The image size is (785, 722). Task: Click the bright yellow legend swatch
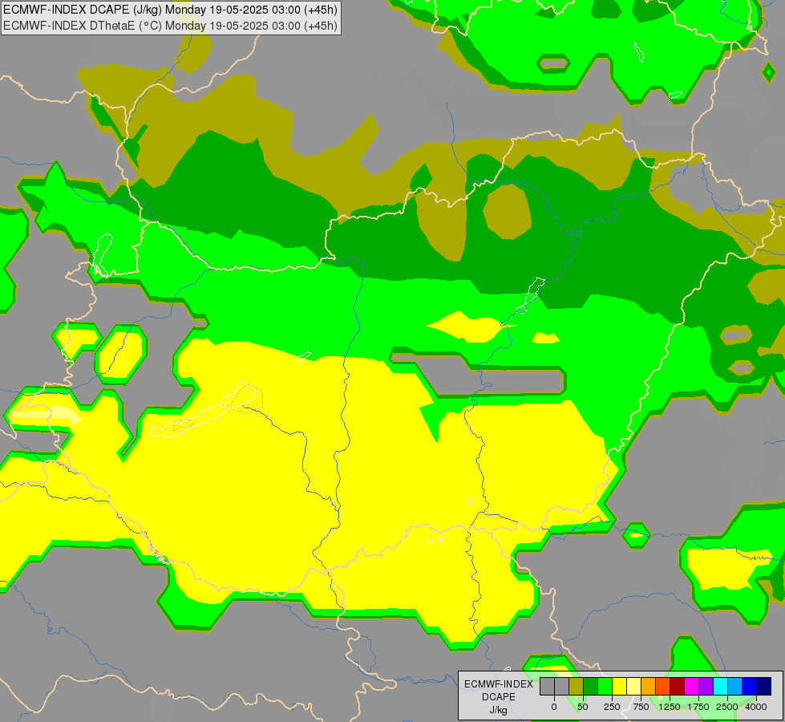click(x=620, y=686)
